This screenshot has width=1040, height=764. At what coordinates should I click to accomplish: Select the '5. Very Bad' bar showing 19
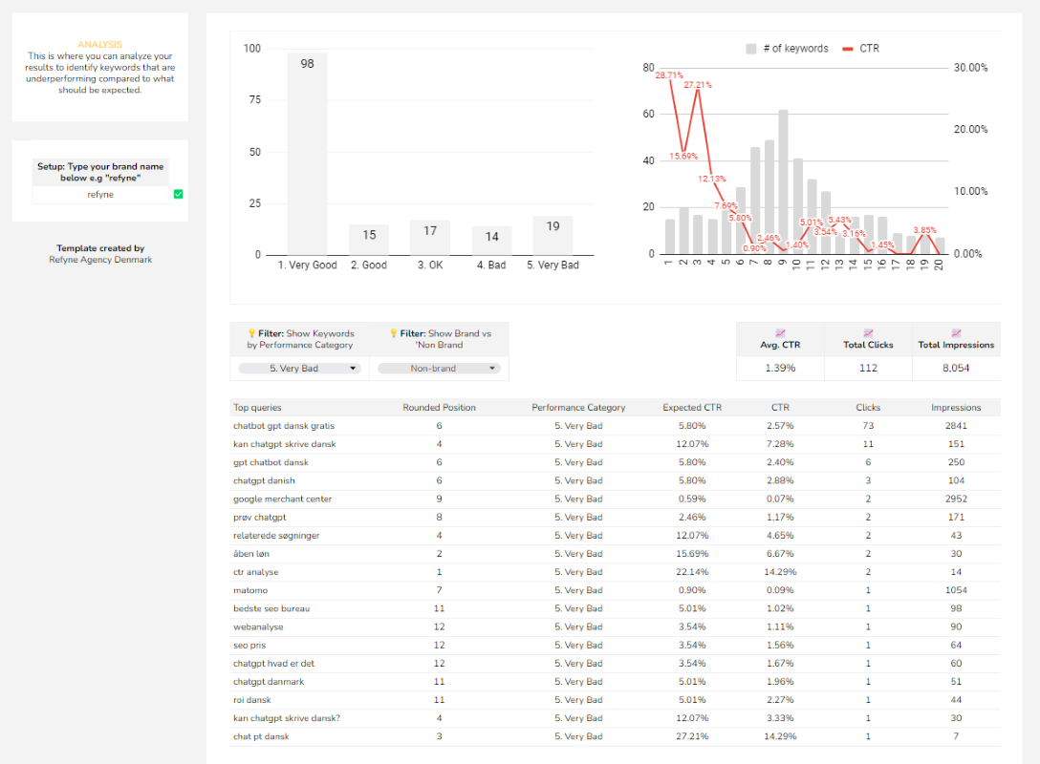click(x=552, y=235)
